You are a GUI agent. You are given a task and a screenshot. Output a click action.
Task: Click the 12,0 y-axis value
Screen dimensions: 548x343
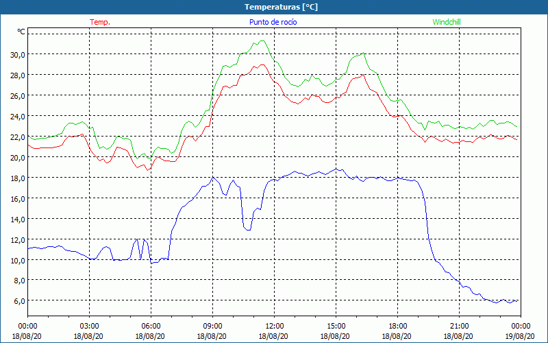coord(18,240)
